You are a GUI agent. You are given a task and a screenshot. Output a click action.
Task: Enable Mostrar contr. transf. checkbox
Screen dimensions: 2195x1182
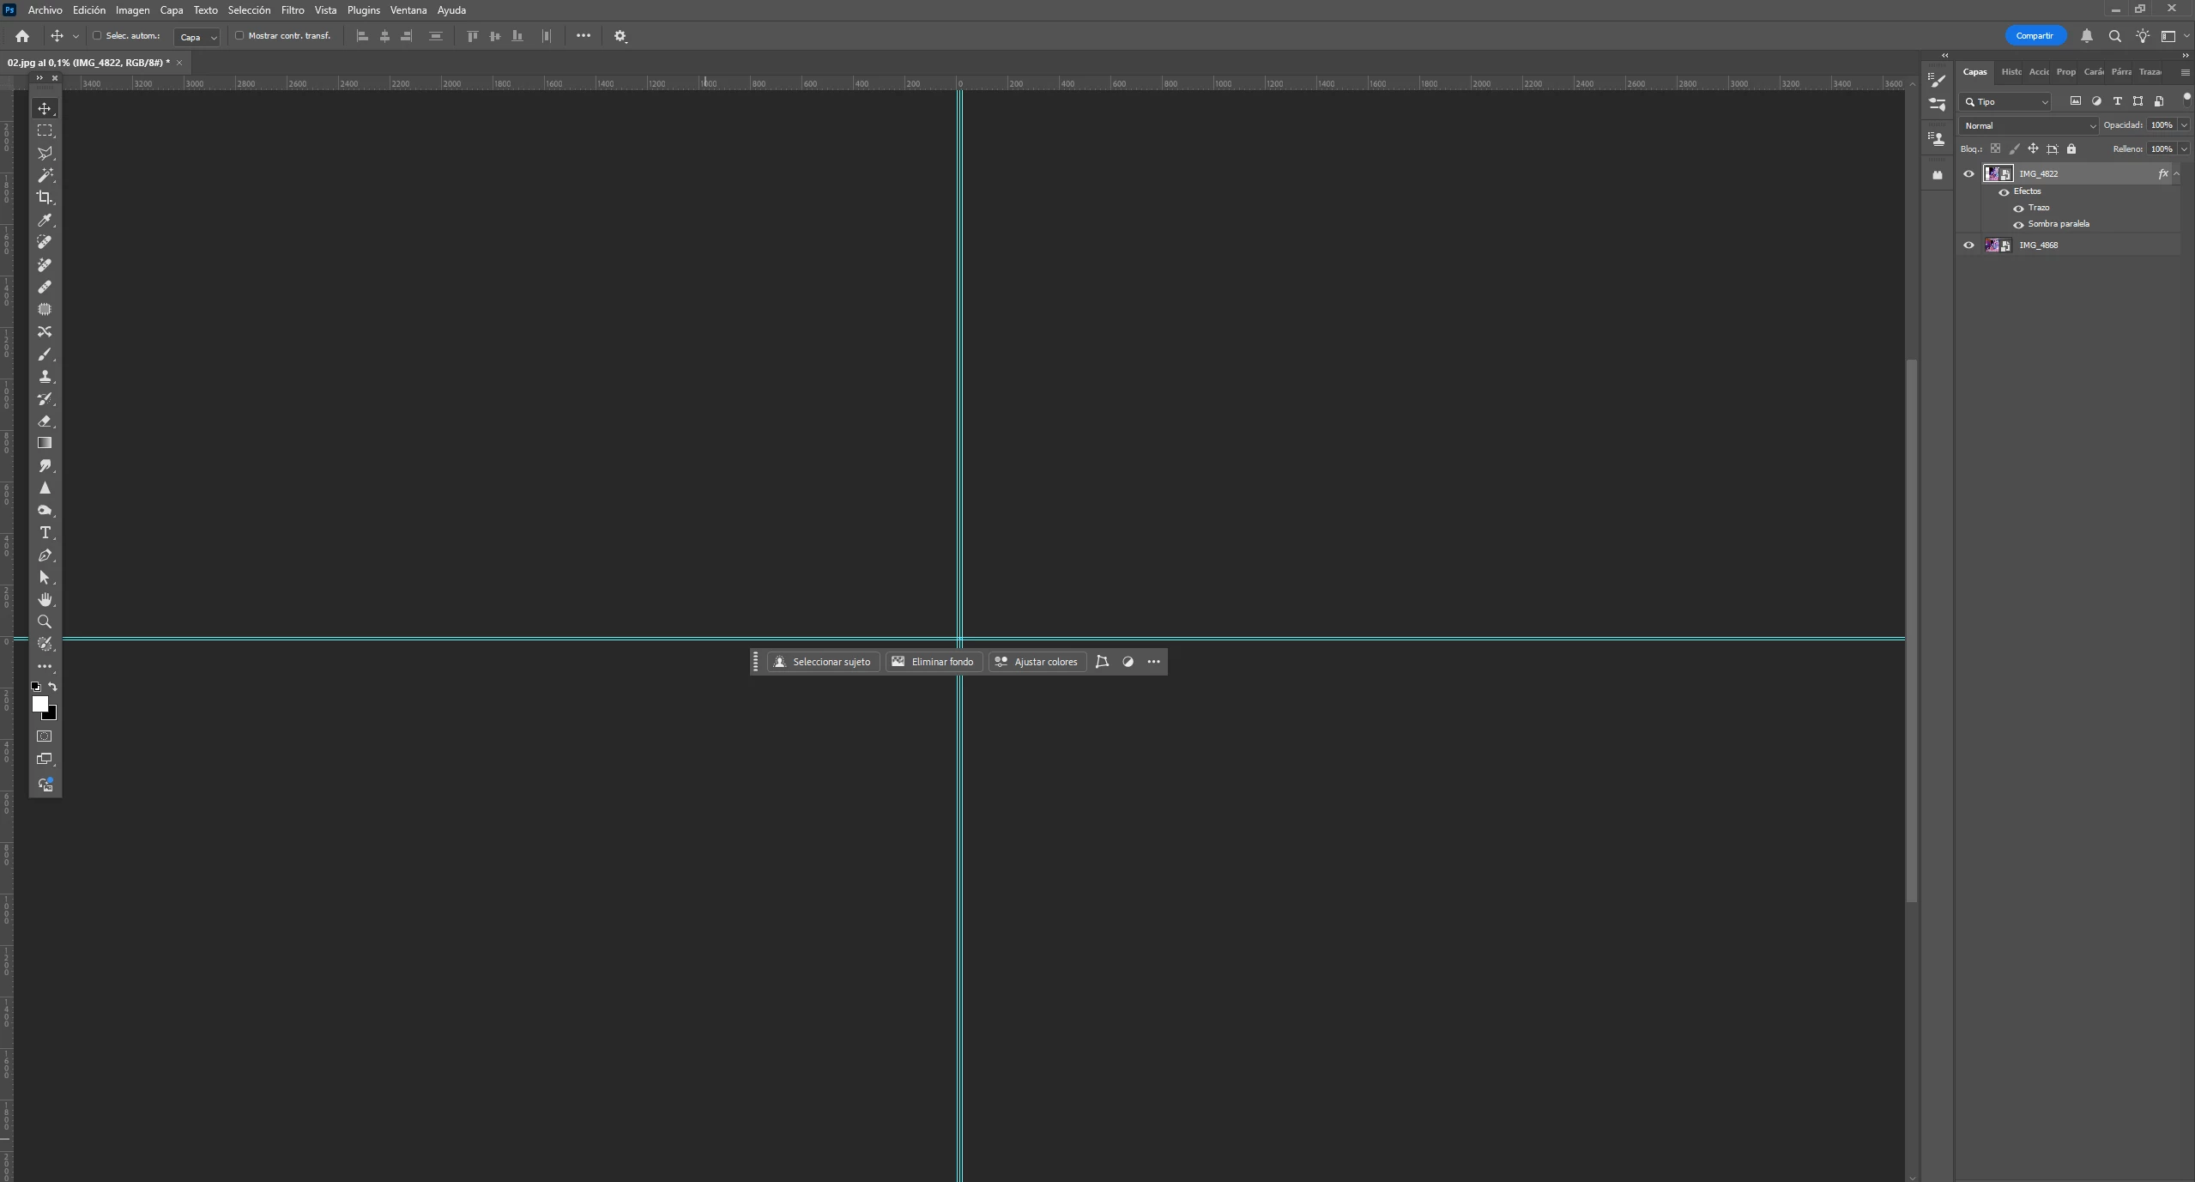pyautogui.click(x=239, y=36)
